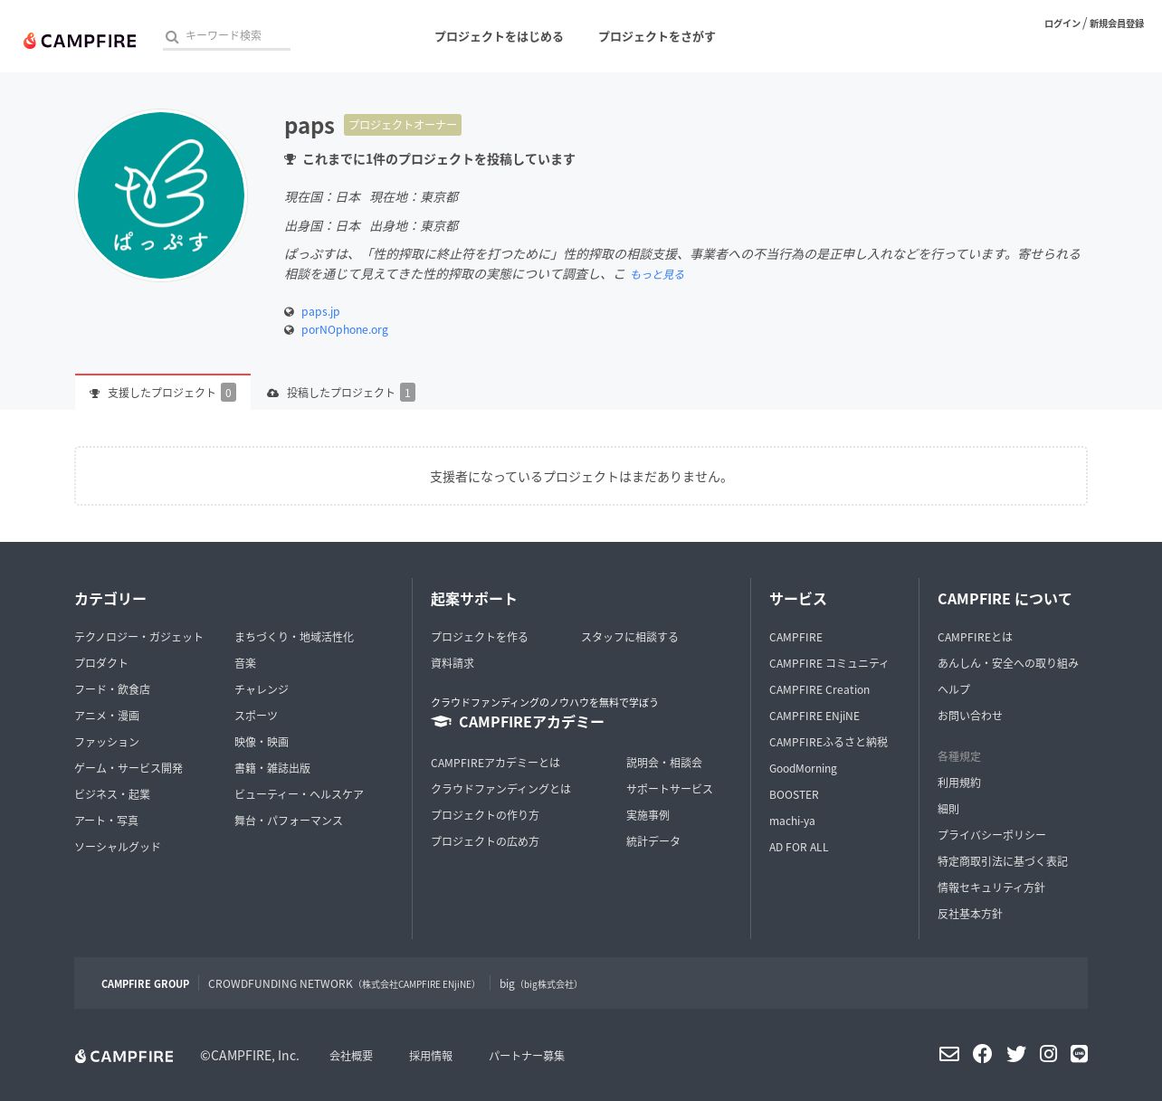
Task: Open 映像・映画 category link
Action: [x=262, y=742]
